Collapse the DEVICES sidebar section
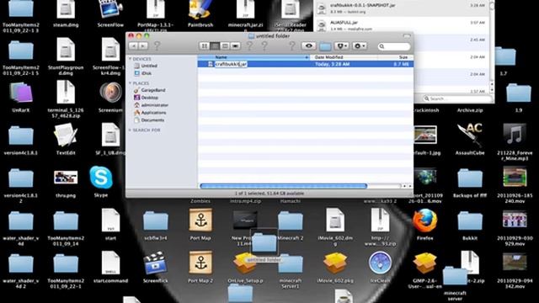 (131, 59)
